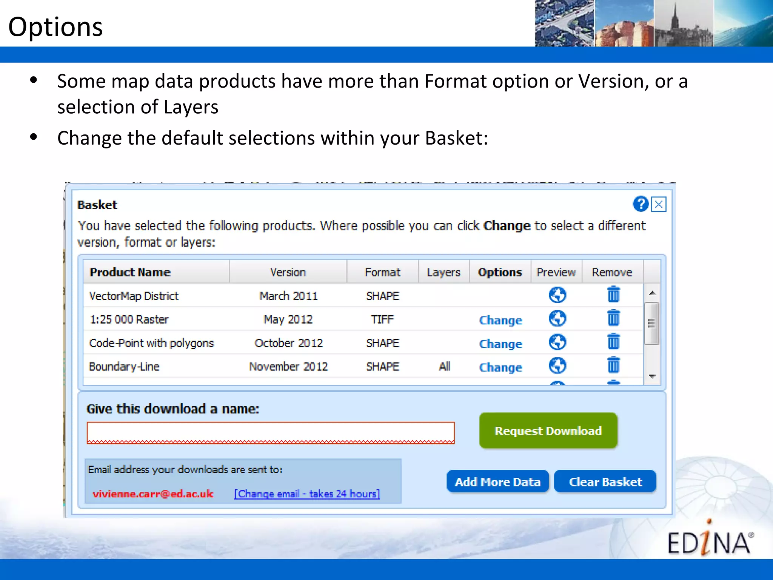Select the 1:25 000 Raster row name
The height and width of the screenshot is (580, 773).
[129, 319]
